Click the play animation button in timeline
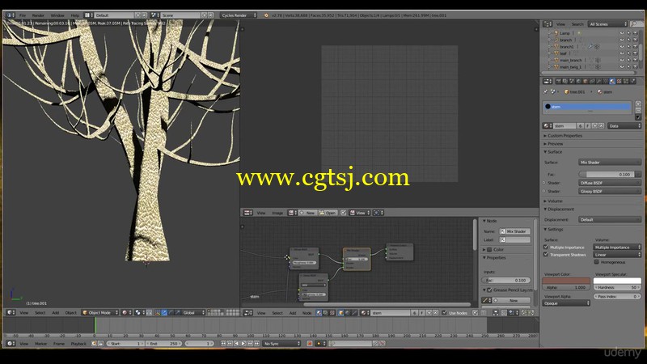This screenshot has height=364, width=647. tap(243, 343)
